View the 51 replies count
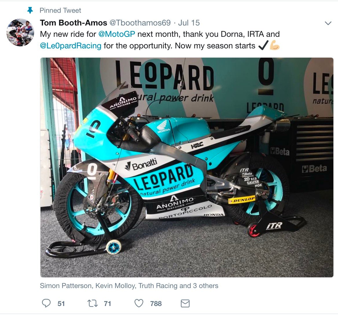This screenshot has height=317, width=338. (61, 304)
